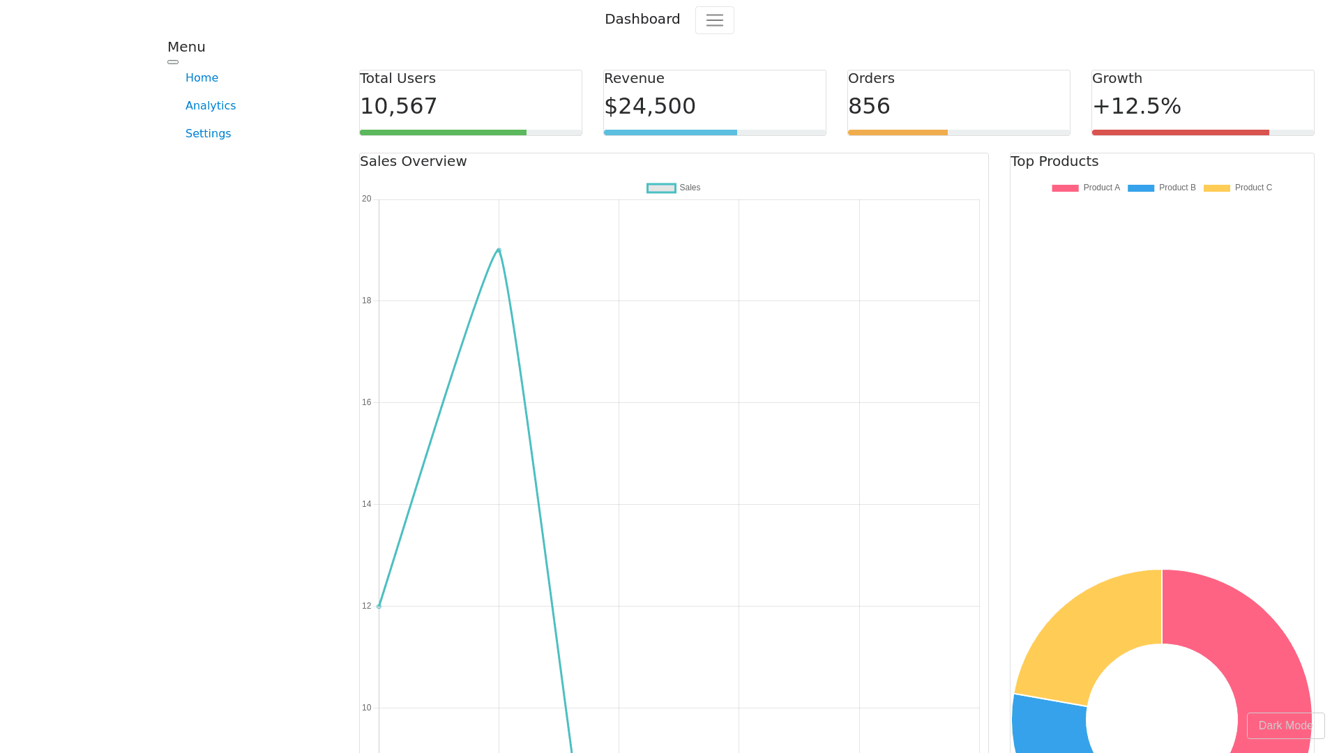Screen dimensions: 1339x753
Task: Toggle the Dark Mode button
Action: 1285,726
